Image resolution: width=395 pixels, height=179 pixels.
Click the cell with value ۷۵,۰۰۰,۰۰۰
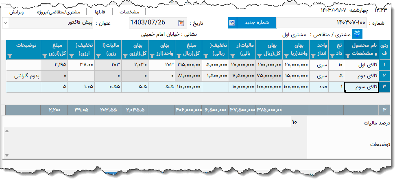[x=269, y=76]
